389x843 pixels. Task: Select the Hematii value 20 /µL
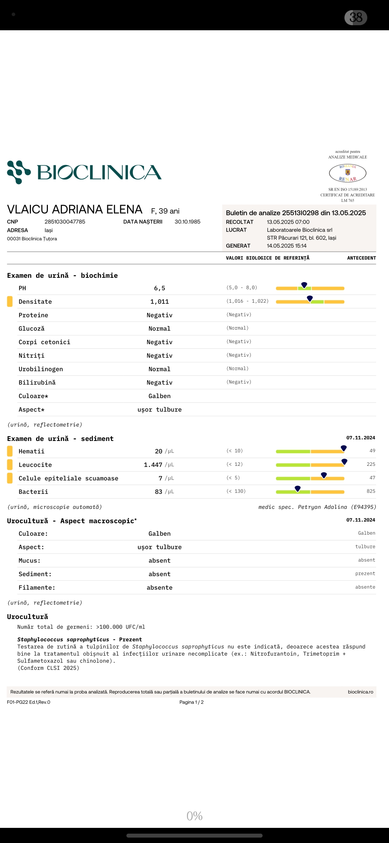click(165, 451)
